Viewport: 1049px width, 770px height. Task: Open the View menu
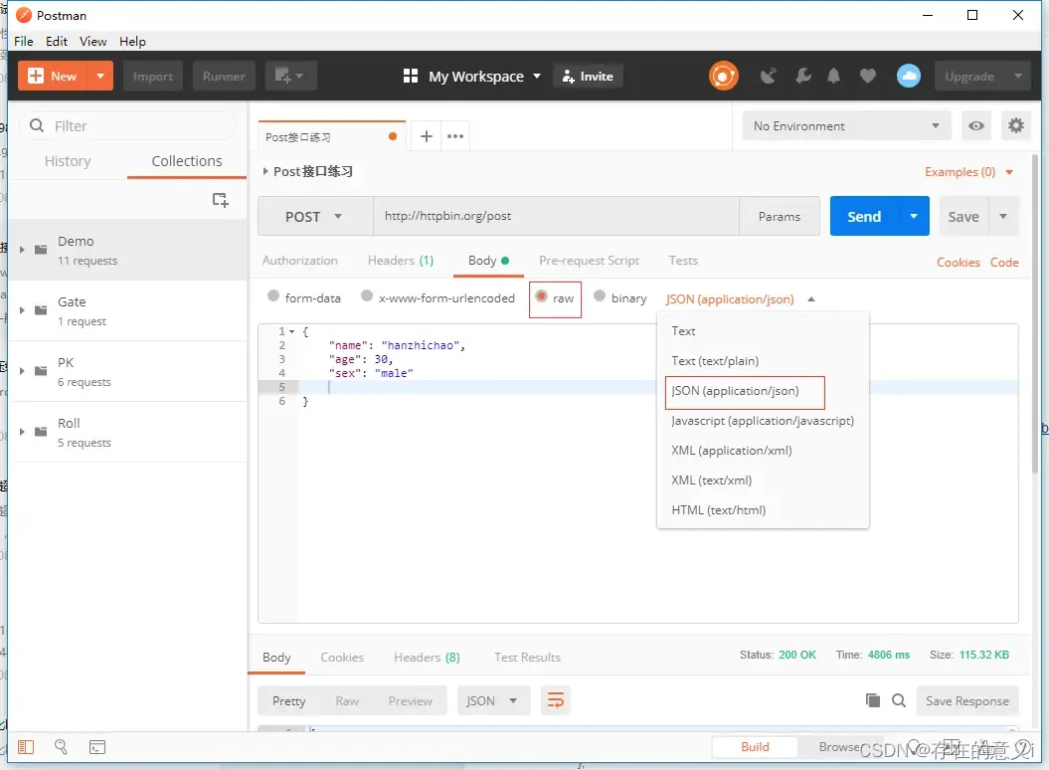93,41
